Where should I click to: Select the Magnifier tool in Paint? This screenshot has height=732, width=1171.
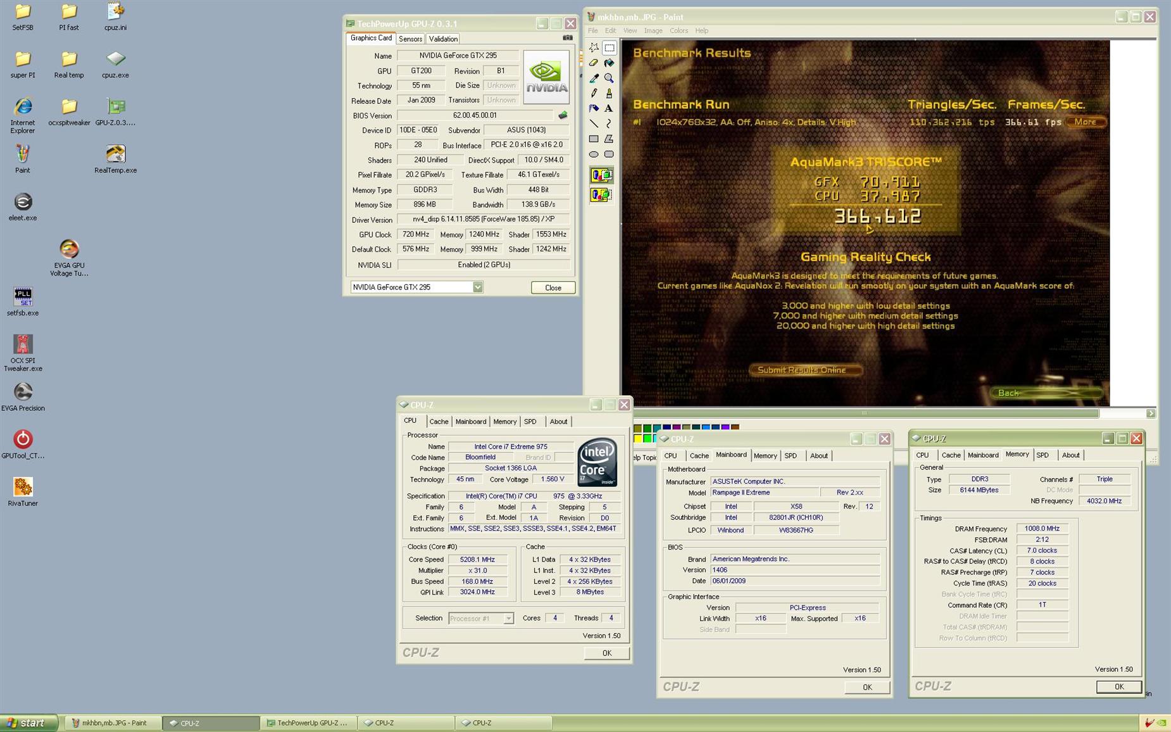[609, 78]
